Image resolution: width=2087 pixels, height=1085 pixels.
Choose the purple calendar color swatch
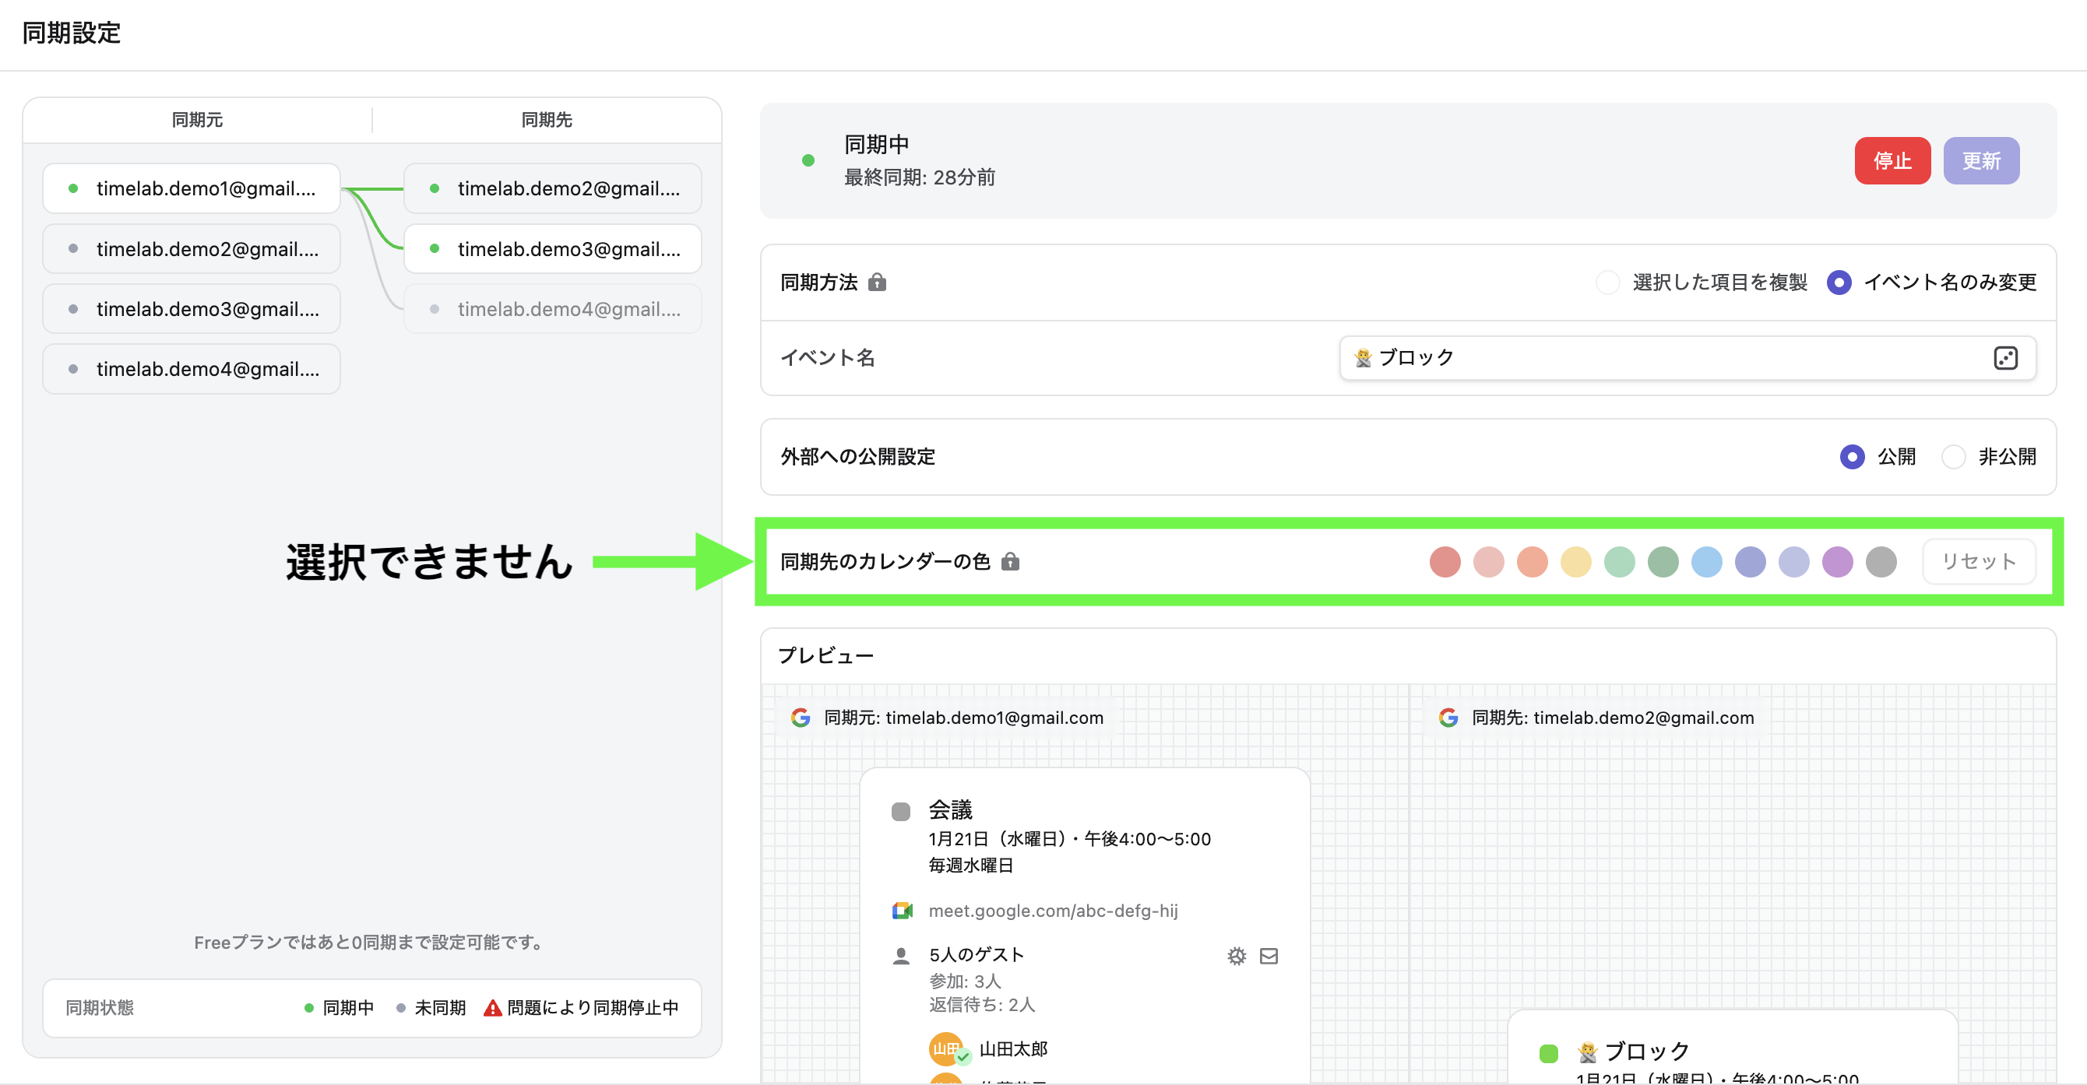(1838, 561)
